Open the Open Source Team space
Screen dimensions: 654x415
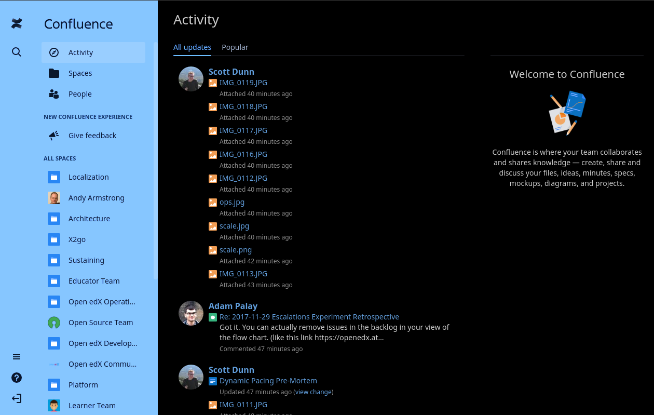click(x=93, y=323)
